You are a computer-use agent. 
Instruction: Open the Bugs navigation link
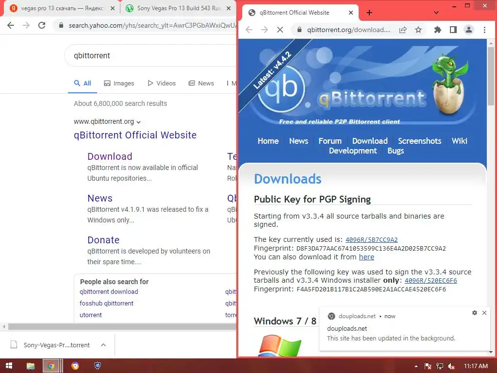click(396, 151)
